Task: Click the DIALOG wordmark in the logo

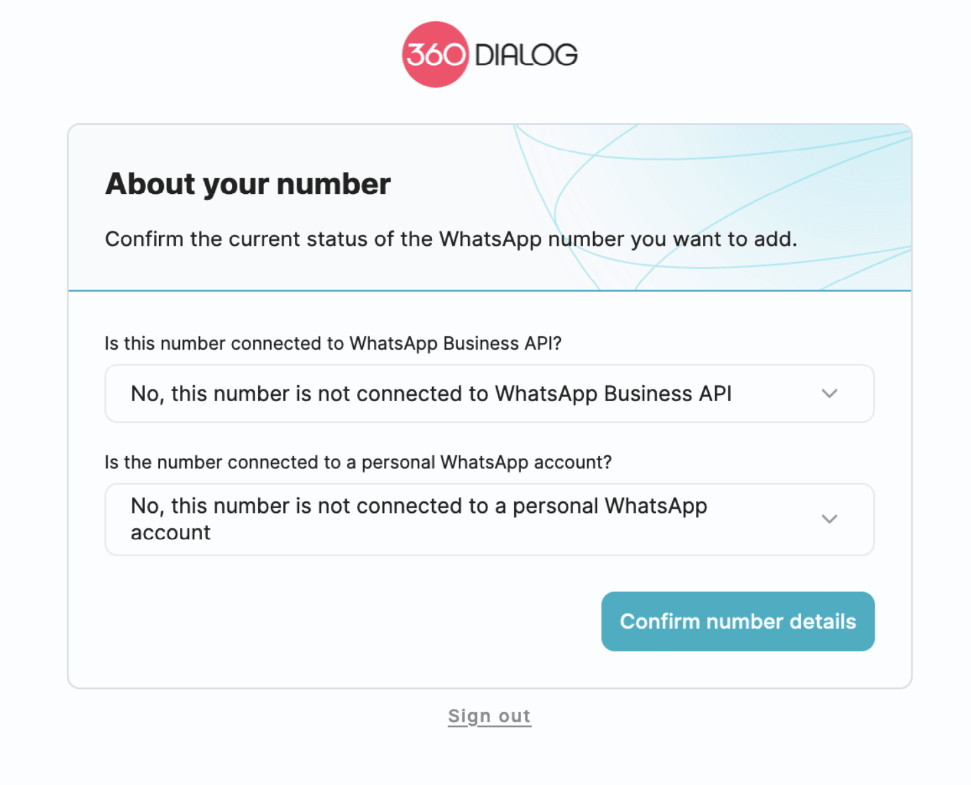Action: point(526,55)
